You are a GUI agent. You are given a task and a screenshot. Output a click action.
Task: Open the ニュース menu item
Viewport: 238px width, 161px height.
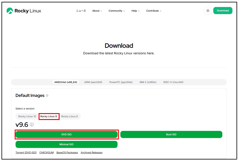[x=81, y=11]
